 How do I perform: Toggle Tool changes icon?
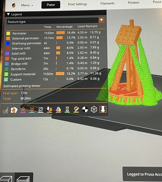click(x=50, y=110)
